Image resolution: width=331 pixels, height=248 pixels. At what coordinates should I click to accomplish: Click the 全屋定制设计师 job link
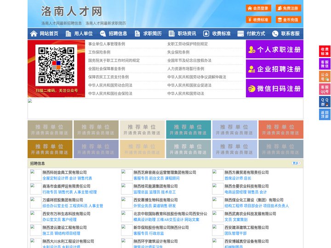tap(55, 178)
